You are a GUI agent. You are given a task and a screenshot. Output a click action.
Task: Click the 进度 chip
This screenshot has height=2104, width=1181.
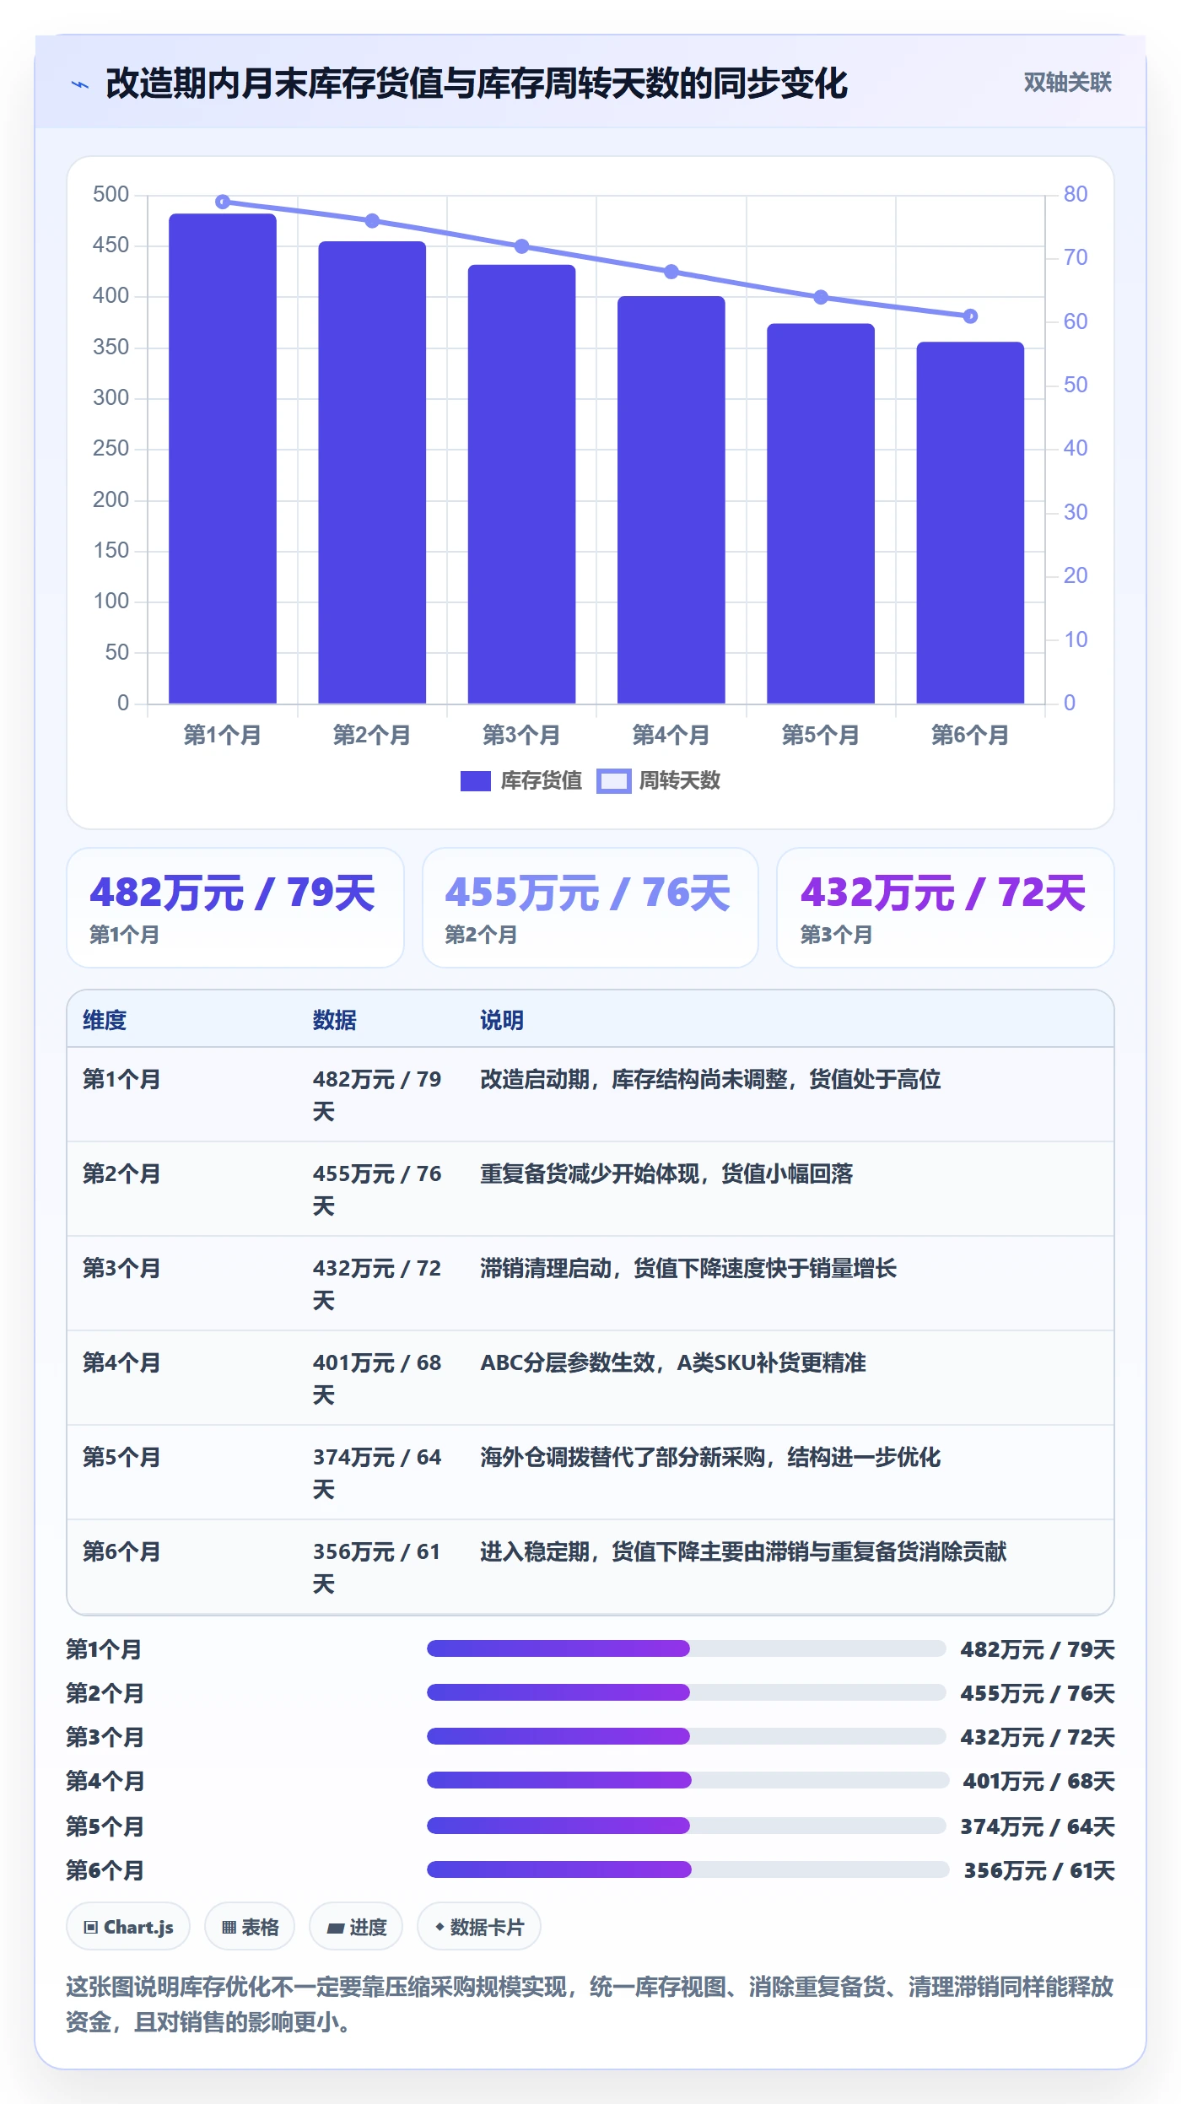356,1927
